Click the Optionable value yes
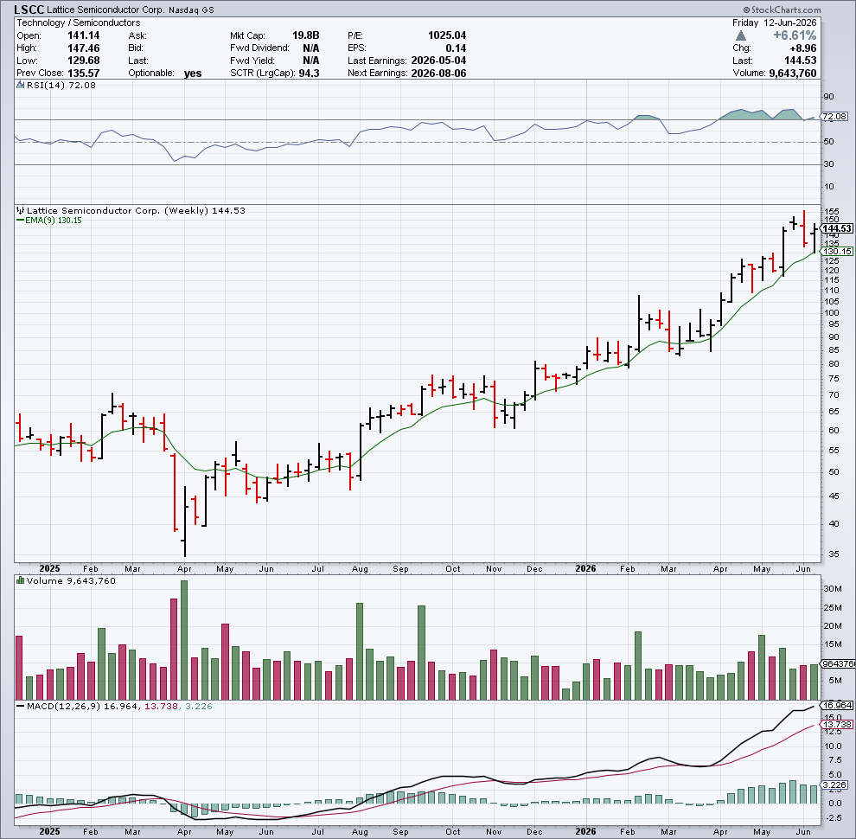Screen dimensions: 856x839 click(193, 74)
